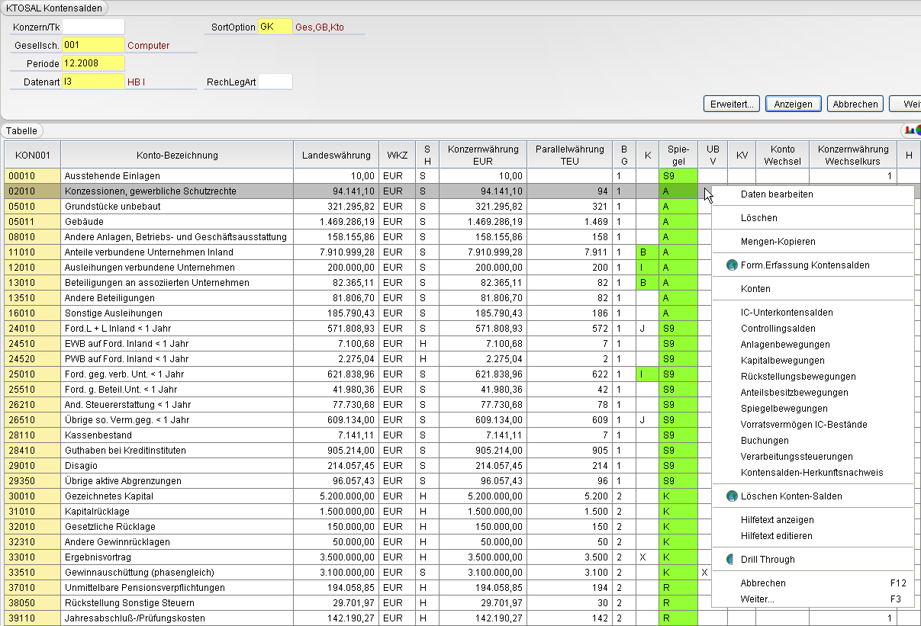This screenshot has width=921, height=626.
Task: Select the Kontensalden-Herkunftsnachweis menu entry
Action: click(813, 473)
